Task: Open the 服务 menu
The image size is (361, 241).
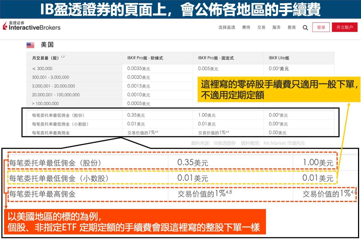Action: [277, 27]
